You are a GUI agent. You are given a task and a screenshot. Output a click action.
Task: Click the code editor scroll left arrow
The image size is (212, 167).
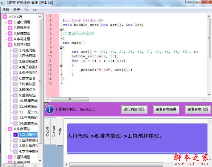(48, 99)
